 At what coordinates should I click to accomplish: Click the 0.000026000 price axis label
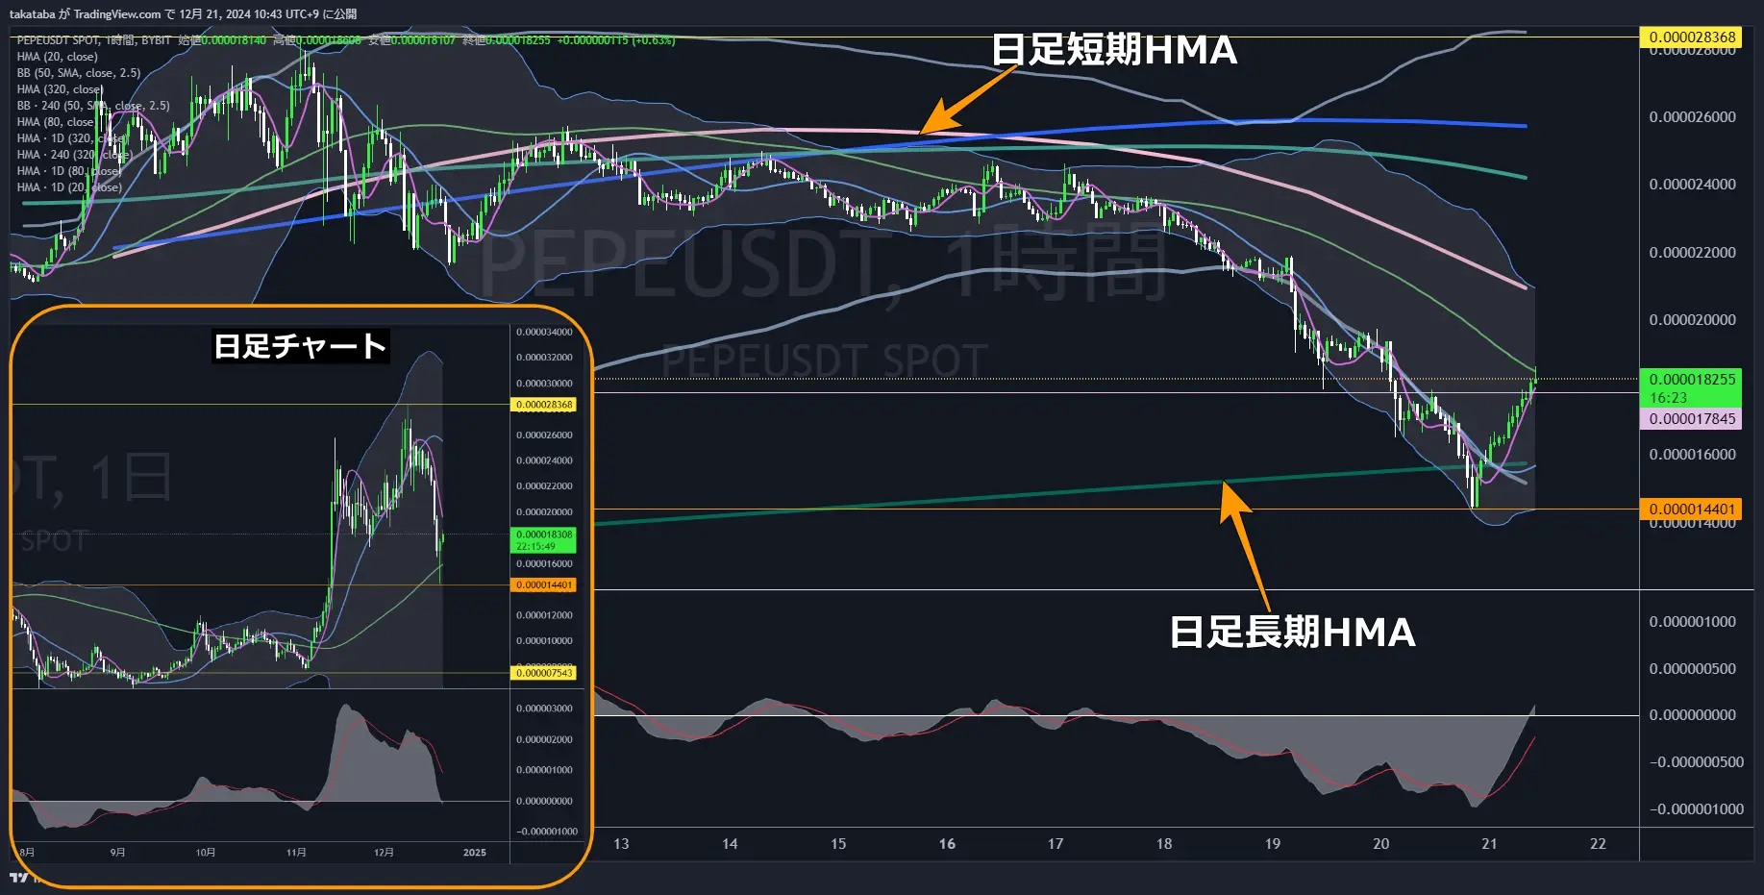coord(1692,117)
